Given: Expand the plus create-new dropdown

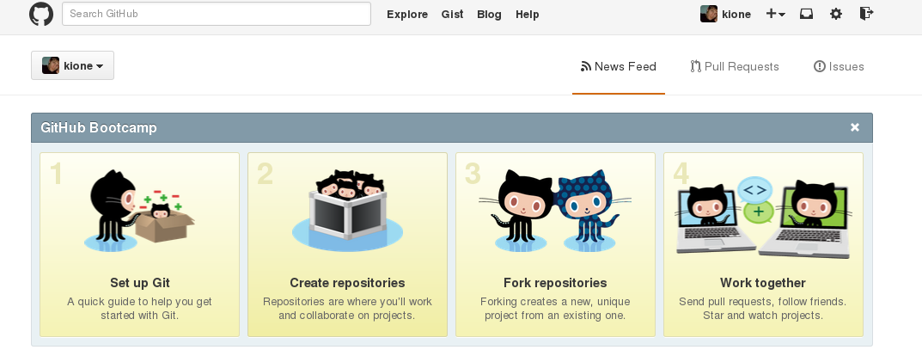Looking at the screenshot, I should tap(775, 14).
